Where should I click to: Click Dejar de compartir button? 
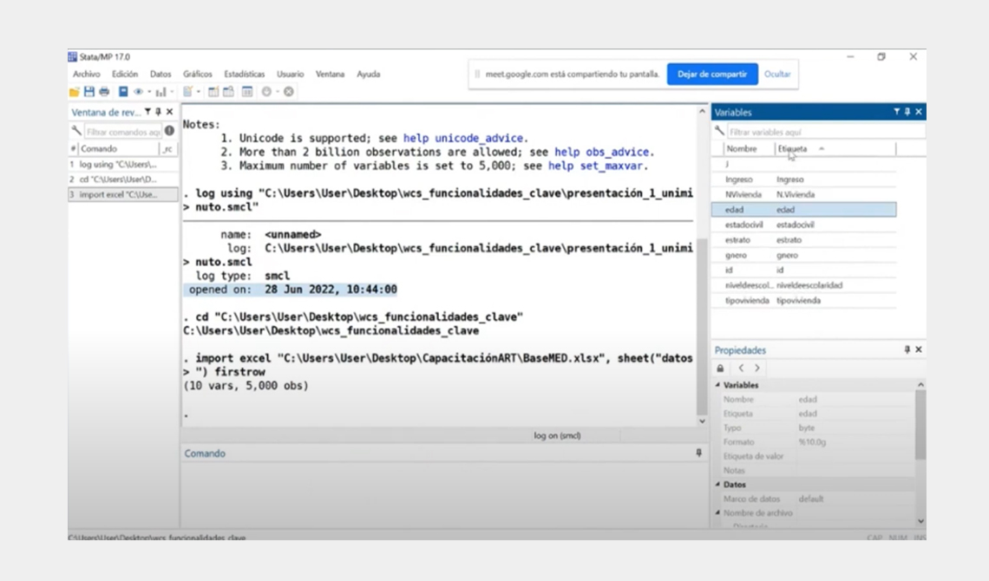[712, 74]
